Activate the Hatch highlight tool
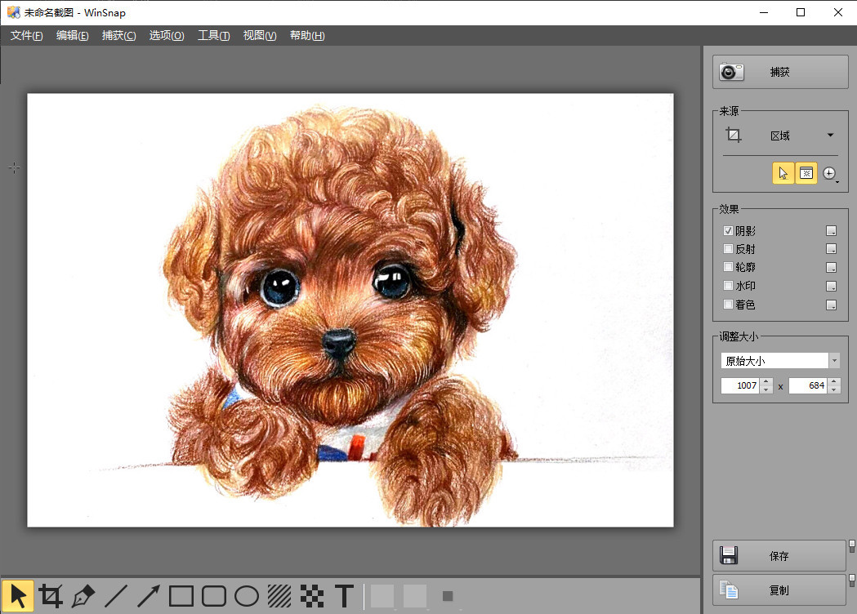The width and height of the screenshot is (857, 614). tap(279, 596)
